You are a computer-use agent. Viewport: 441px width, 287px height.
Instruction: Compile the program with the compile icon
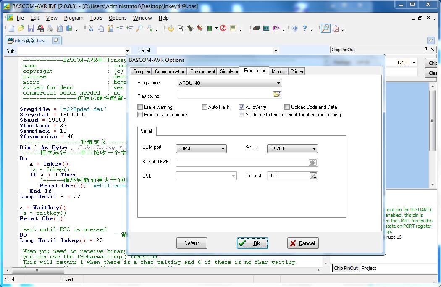pos(171,28)
